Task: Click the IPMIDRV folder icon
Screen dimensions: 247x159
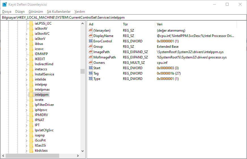Action: [x=31, y=115]
